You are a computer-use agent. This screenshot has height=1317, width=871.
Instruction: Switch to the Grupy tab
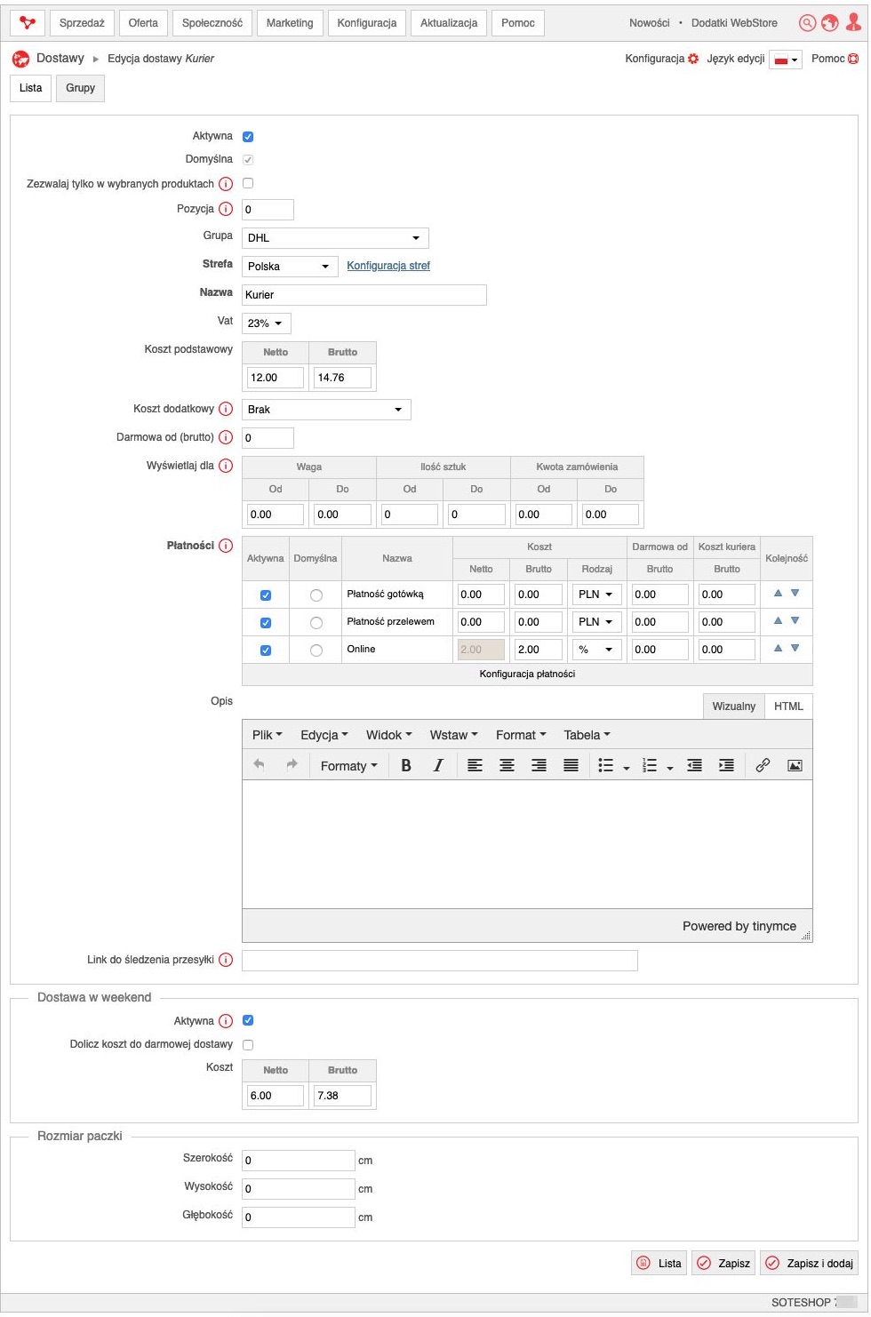80,88
